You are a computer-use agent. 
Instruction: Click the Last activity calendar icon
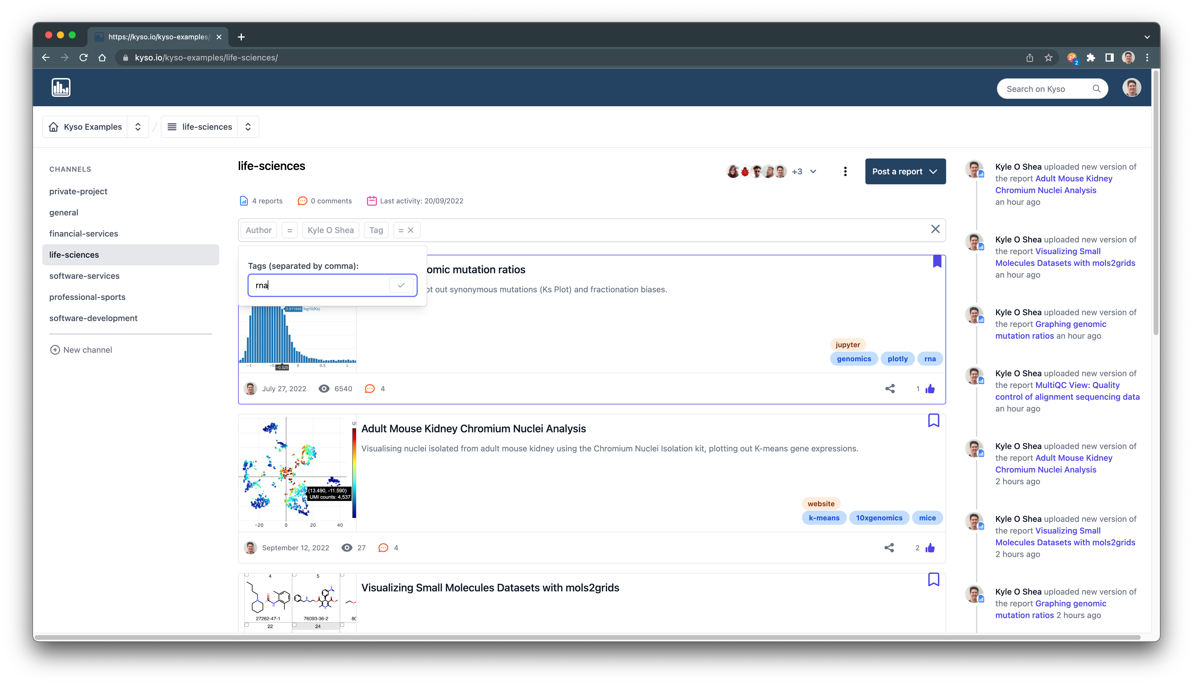pyautogui.click(x=372, y=201)
